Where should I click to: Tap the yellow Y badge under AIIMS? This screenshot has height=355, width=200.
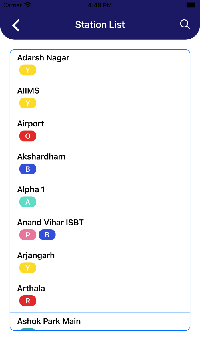[28, 103]
